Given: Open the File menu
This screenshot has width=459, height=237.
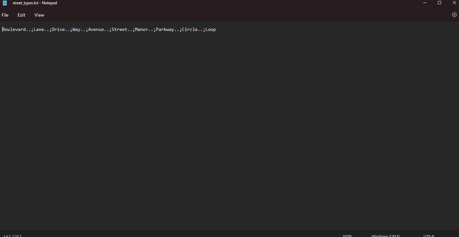Looking at the screenshot, I should (x=5, y=15).
